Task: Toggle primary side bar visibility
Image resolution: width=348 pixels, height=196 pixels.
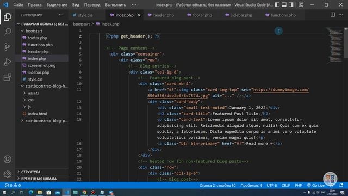Action: pyautogui.click(x=277, y=5)
